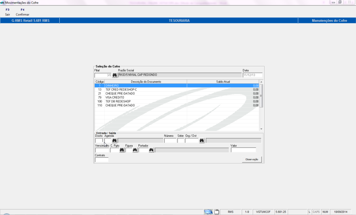Click the network monitor icon in status bar

pyautogui.click(x=208, y=212)
